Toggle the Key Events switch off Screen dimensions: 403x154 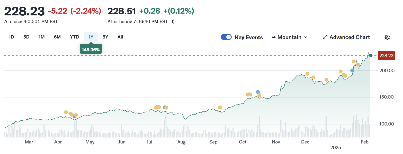[x=226, y=37]
